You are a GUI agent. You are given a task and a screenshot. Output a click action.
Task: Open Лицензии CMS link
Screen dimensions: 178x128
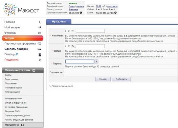pos(12,111)
